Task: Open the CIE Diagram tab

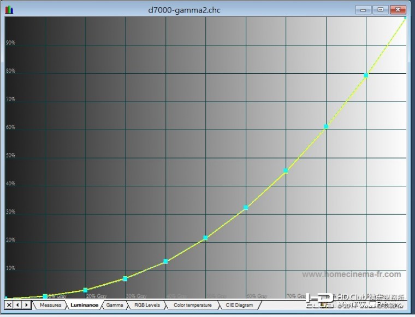Action: tap(239, 305)
